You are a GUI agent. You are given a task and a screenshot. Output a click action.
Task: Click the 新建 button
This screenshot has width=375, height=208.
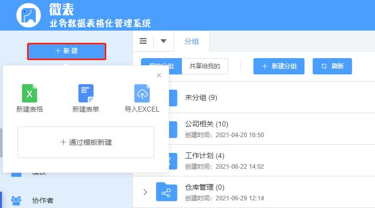pos(66,51)
